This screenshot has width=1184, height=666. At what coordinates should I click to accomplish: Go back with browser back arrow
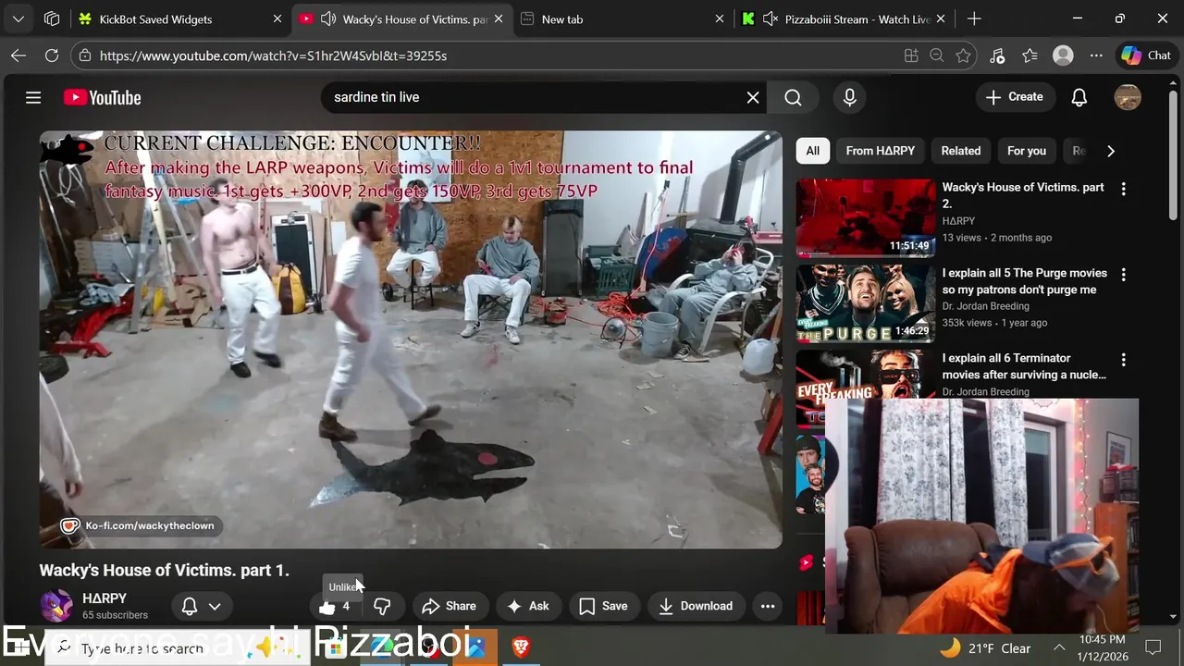pos(18,55)
